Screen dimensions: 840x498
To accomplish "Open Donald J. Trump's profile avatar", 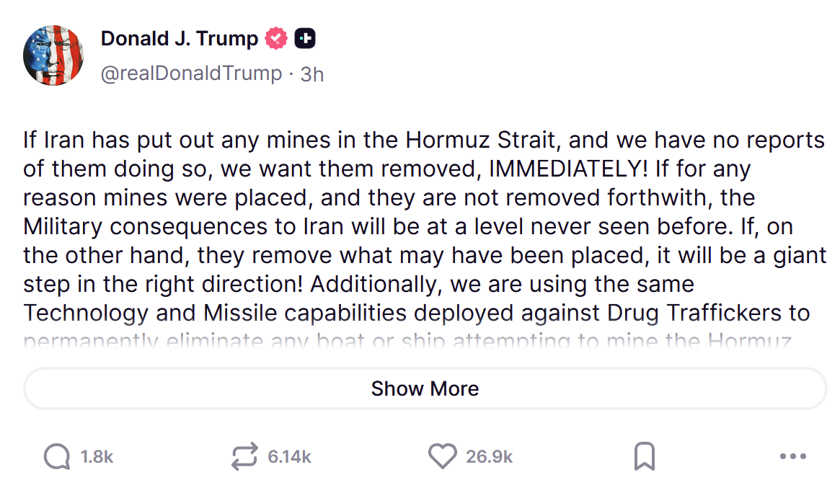I will 53,55.
